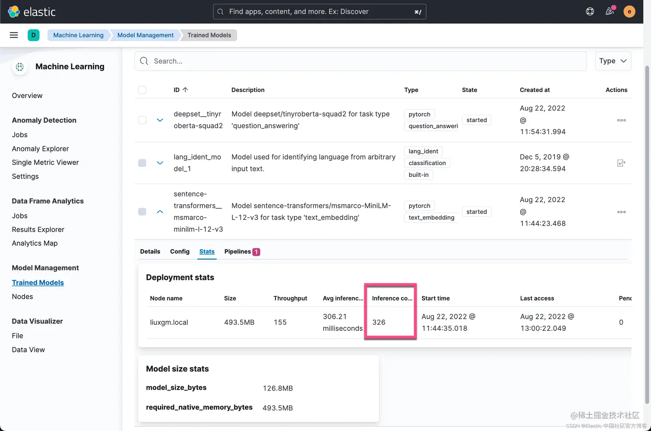Expand the deepset__tinyroberta-squad2 row details
Viewport: 651px width, 431px height.
[160, 120]
